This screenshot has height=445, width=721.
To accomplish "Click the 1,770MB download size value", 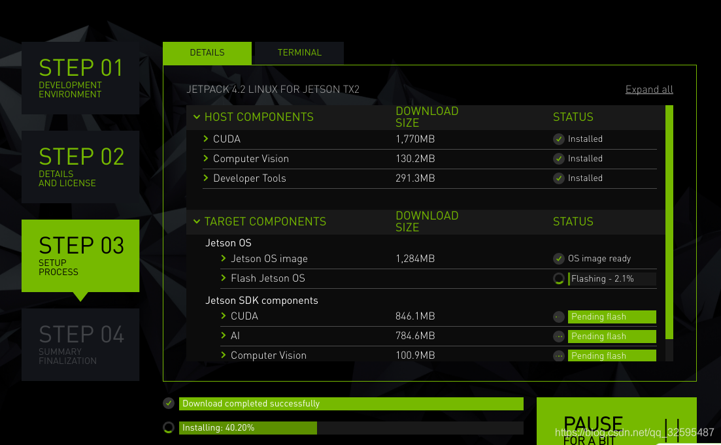I will tap(415, 139).
